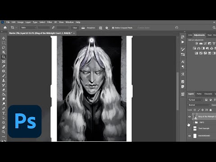Select the Eyedropper tool
The height and width of the screenshot is (162, 216).
pyautogui.click(x=4, y=66)
